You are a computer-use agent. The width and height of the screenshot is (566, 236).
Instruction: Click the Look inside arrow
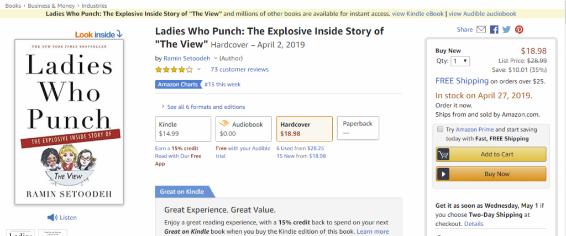(119, 34)
